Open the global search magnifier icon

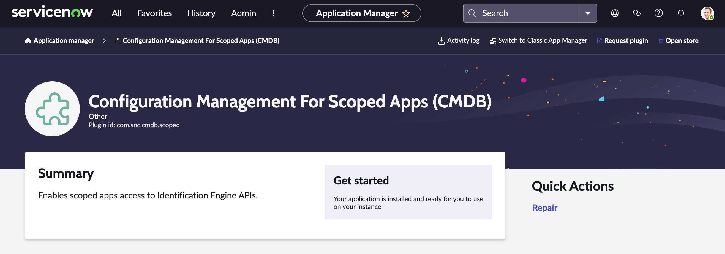[x=473, y=13]
